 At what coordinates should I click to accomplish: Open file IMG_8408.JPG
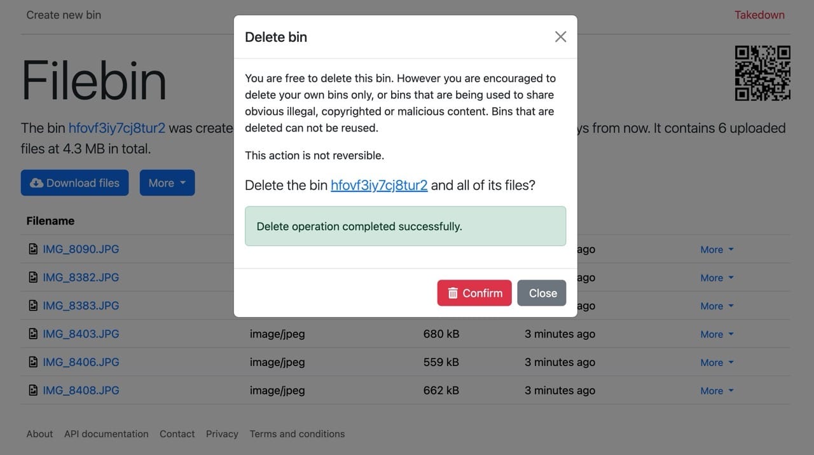pyautogui.click(x=81, y=390)
